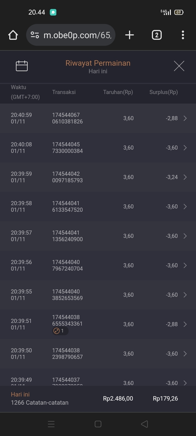The image size is (196, 436).
Task: Open a new browser tab with plus icon
Action: click(x=130, y=35)
